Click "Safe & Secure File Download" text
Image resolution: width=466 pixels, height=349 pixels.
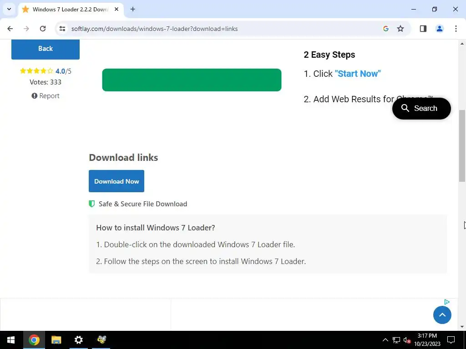click(143, 204)
